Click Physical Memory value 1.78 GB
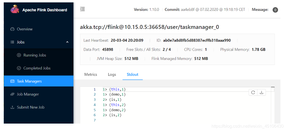The width and height of the screenshot is (286, 131). tap(259, 49)
